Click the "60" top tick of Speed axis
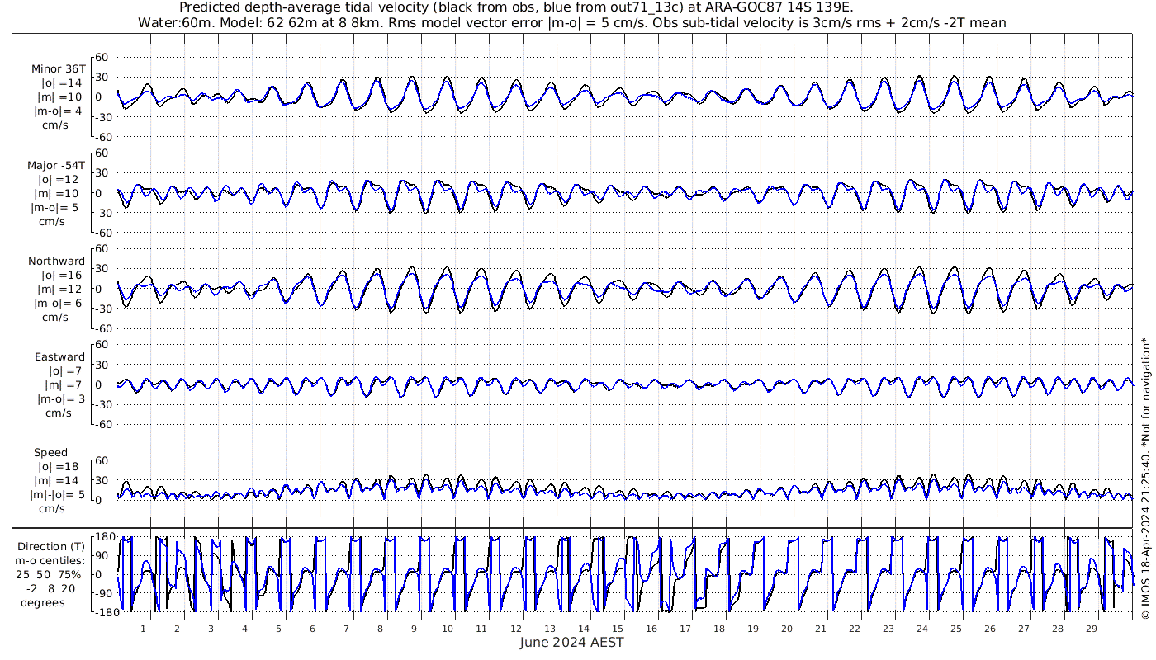 point(102,460)
